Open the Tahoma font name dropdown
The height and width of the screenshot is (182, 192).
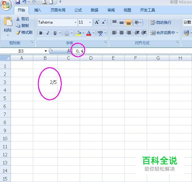75,22
